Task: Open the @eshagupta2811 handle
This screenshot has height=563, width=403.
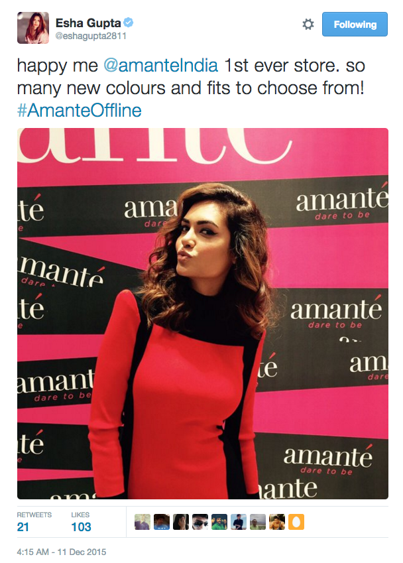Action: pyautogui.click(x=91, y=36)
